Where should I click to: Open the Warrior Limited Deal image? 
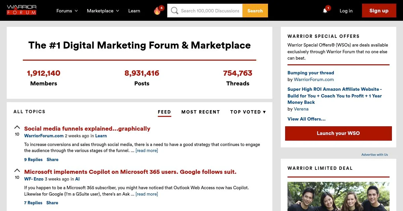pos(339,196)
